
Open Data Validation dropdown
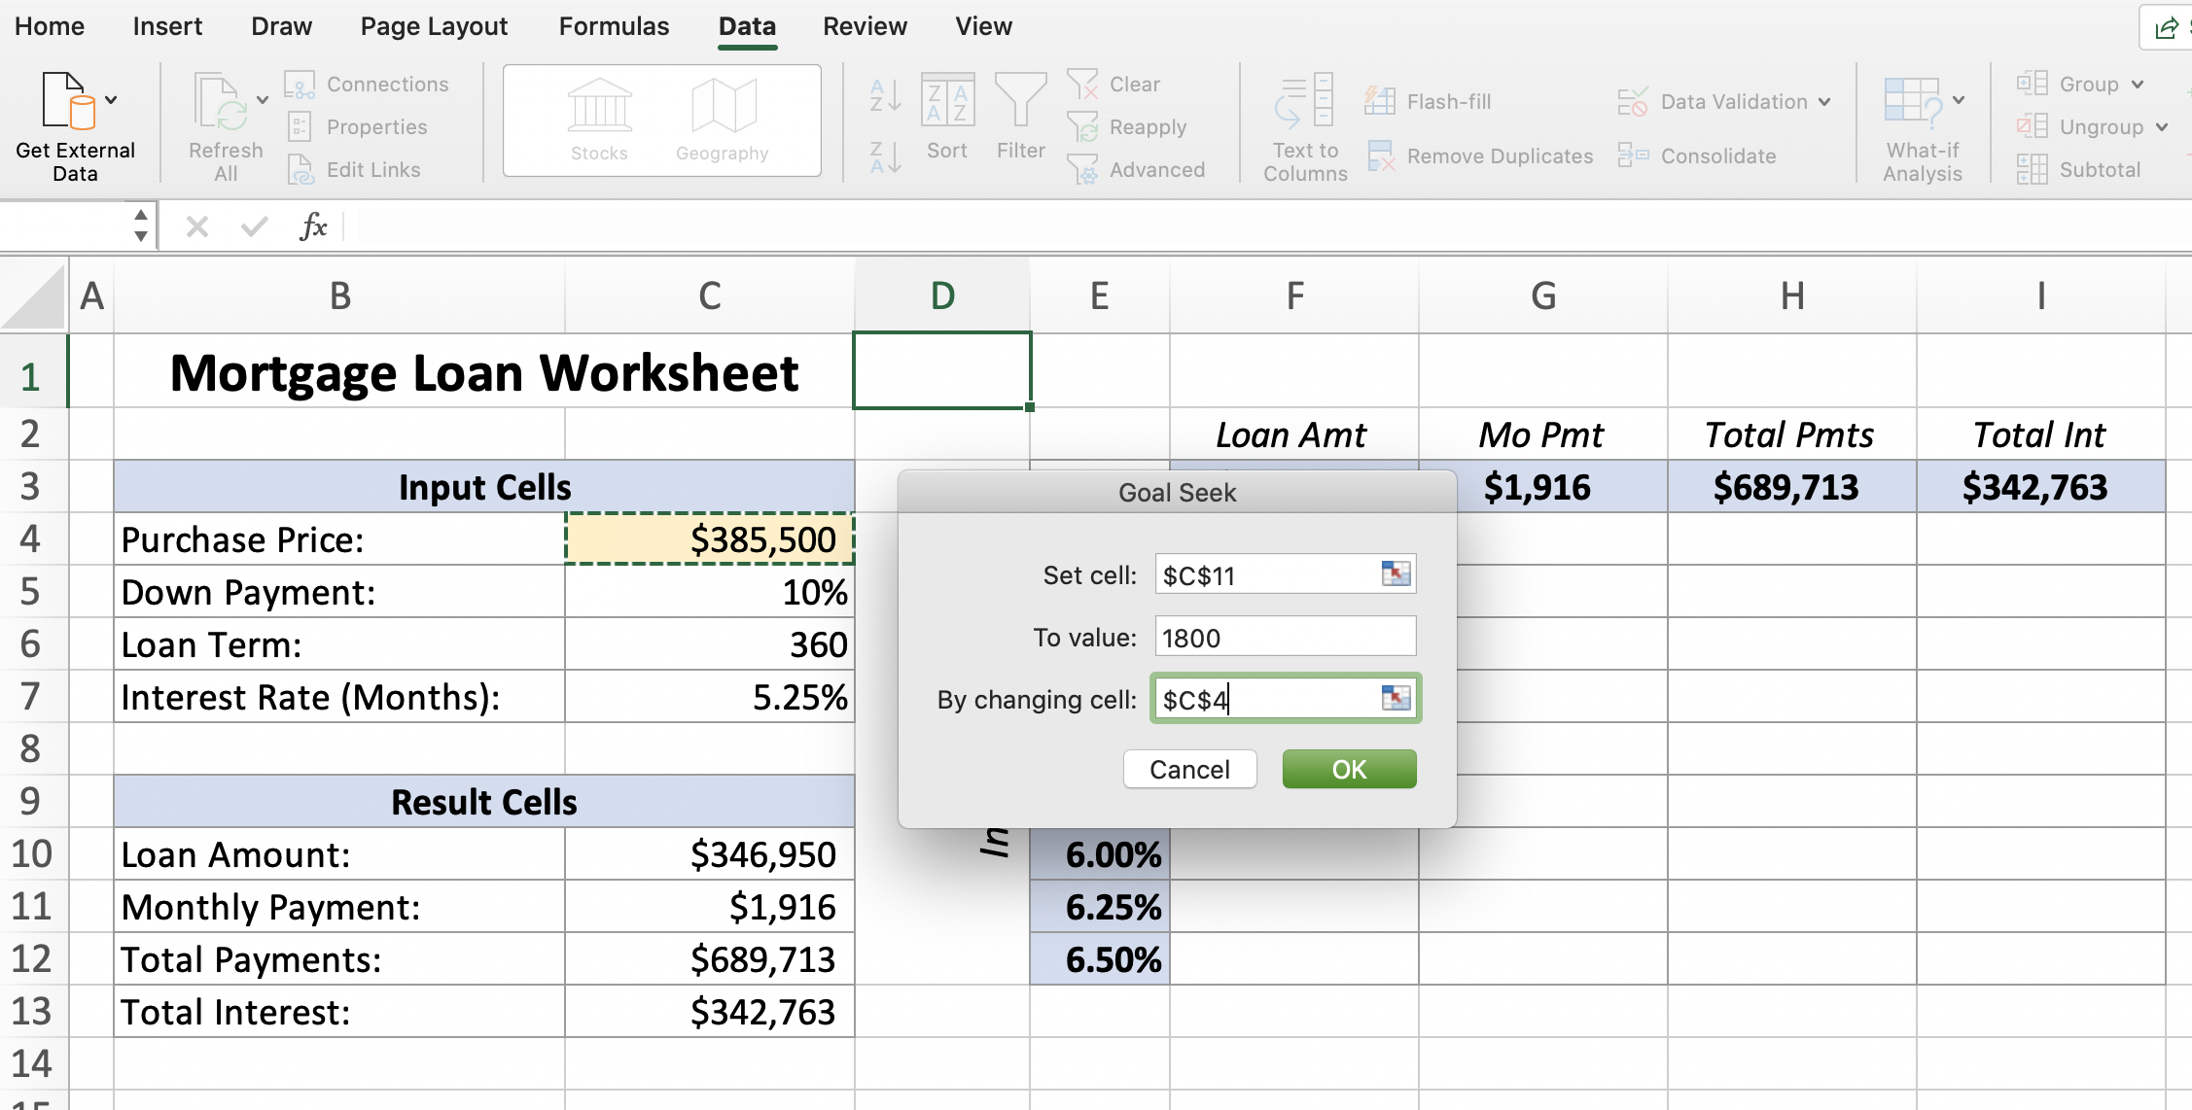pos(1823,101)
